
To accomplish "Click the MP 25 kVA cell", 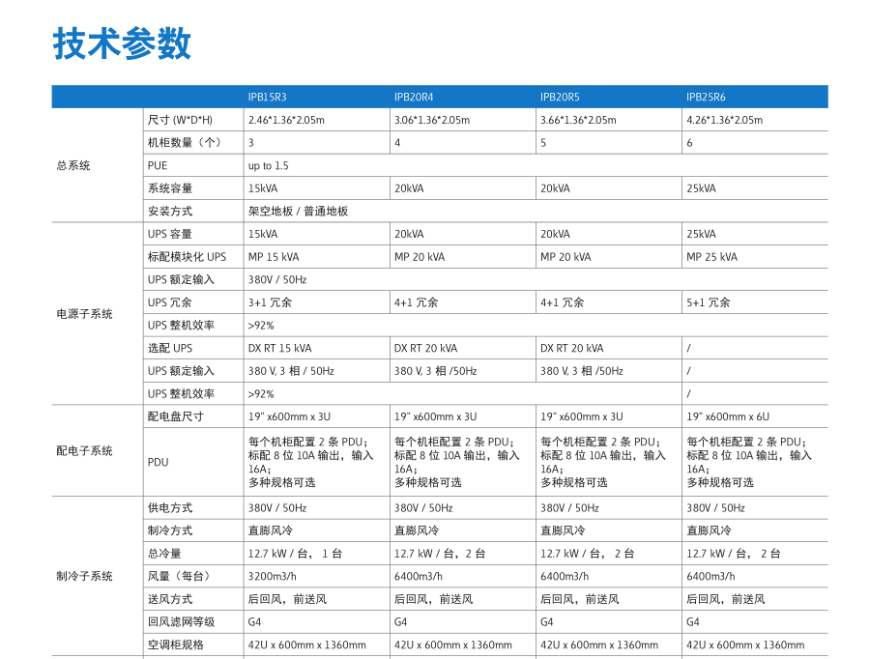I will [x=711, y=257].
